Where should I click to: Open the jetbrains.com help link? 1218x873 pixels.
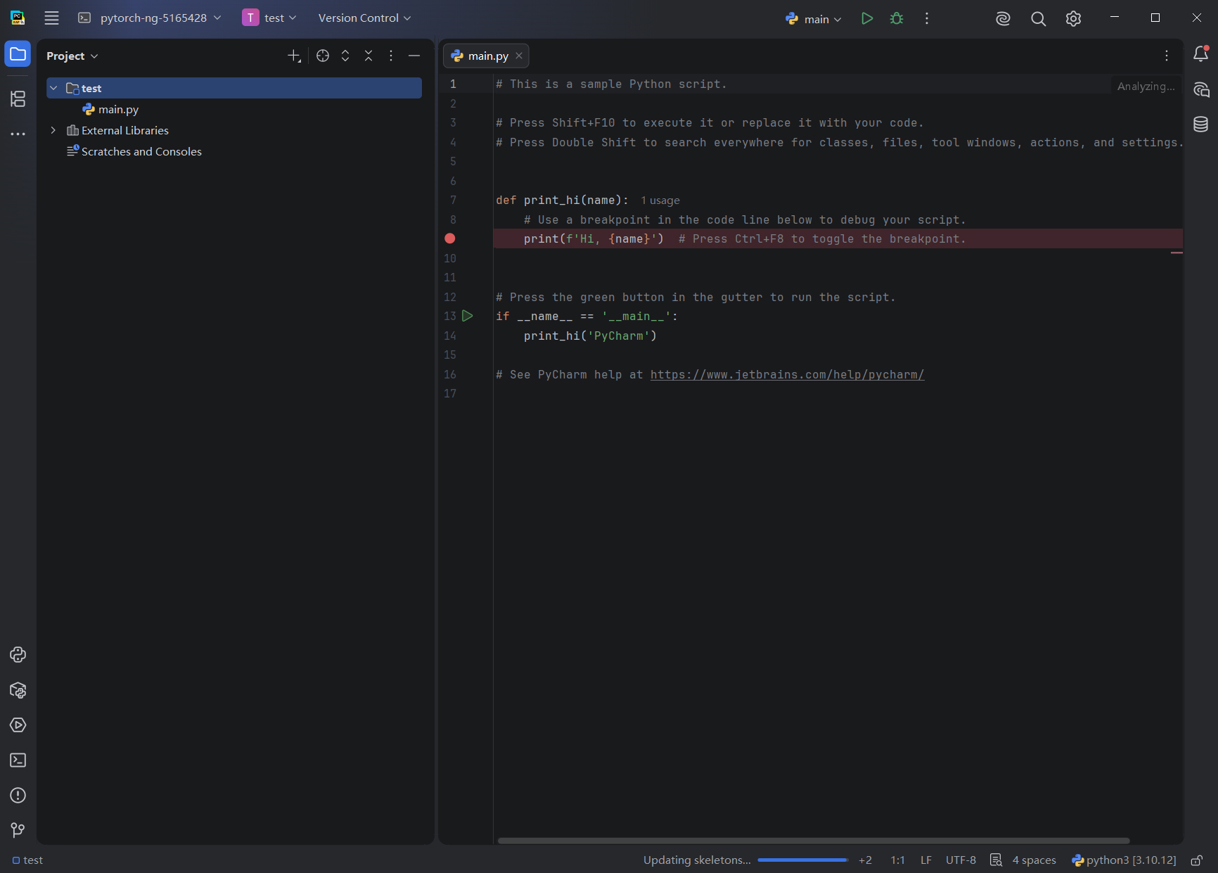pos(787,375)
